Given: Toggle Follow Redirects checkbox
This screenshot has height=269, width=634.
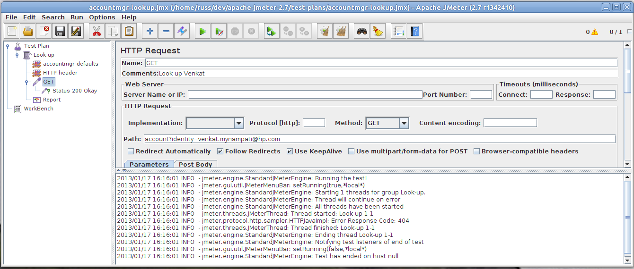Looking at the screenshot, I should click(220, 151).
